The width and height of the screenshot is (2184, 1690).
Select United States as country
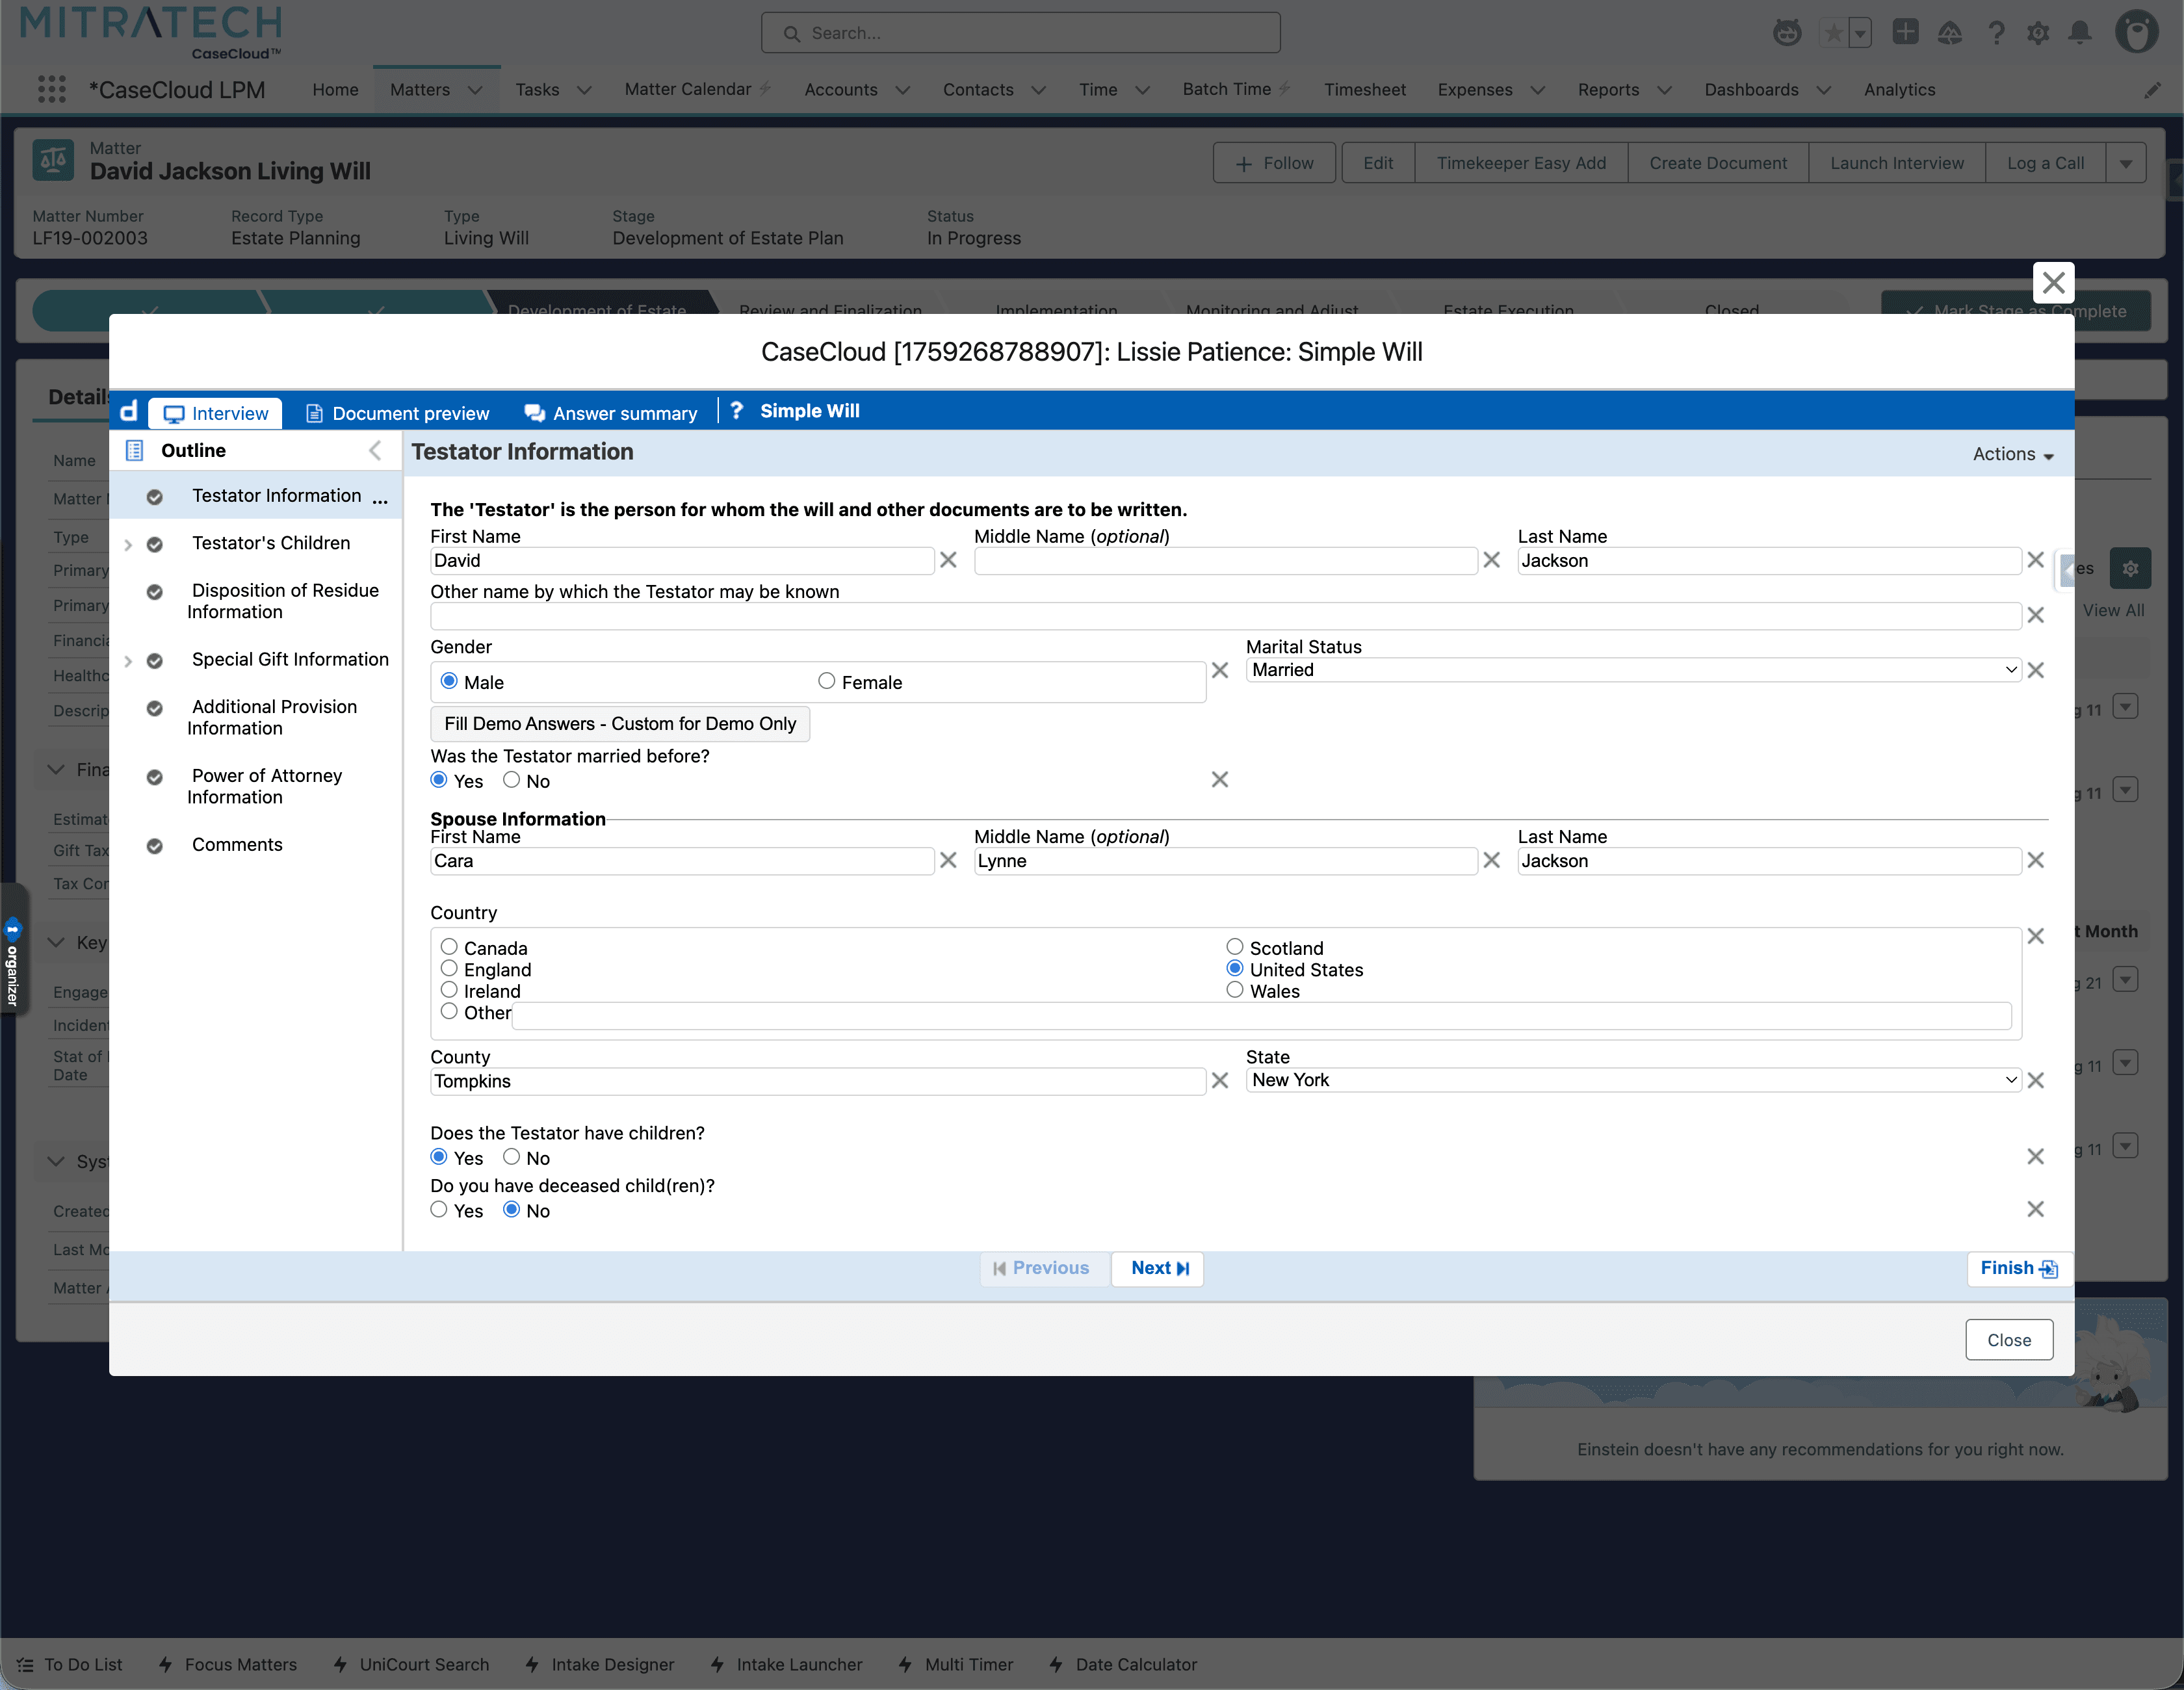[x=1235, y=968]
